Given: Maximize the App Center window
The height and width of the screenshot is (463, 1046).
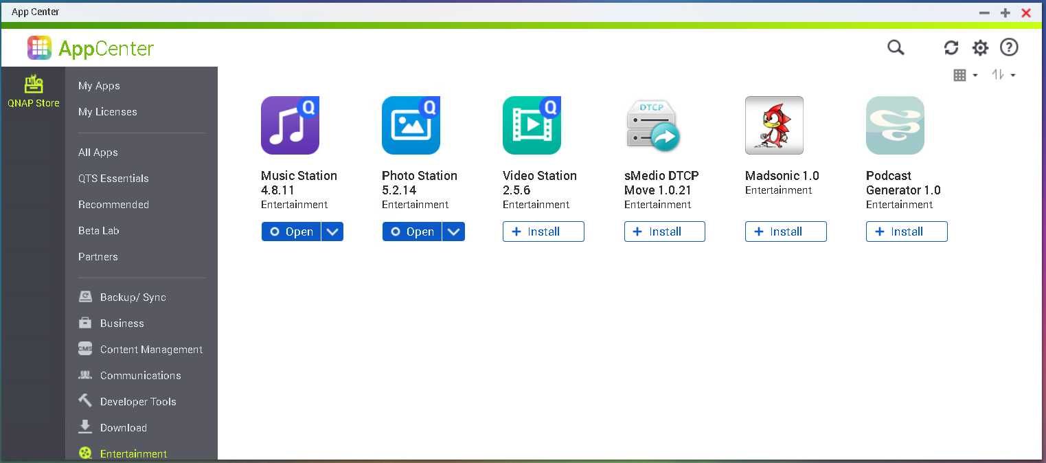Looking at the screenshot, I should point(1005,12).
